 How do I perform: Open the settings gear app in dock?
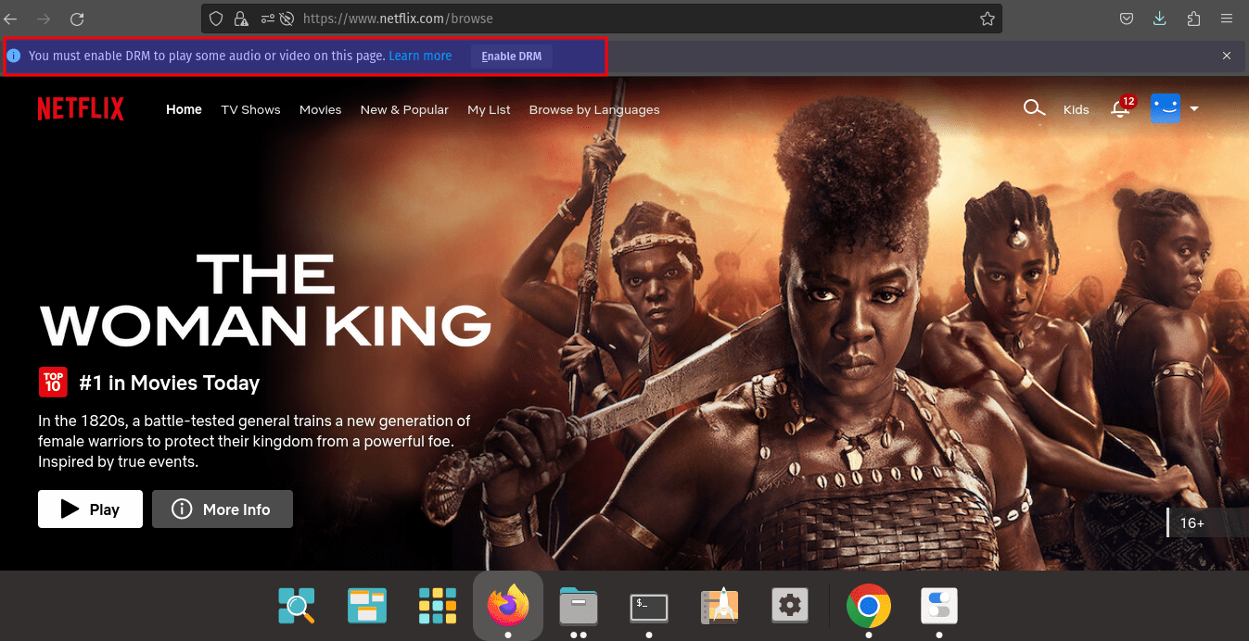[790, 606]
